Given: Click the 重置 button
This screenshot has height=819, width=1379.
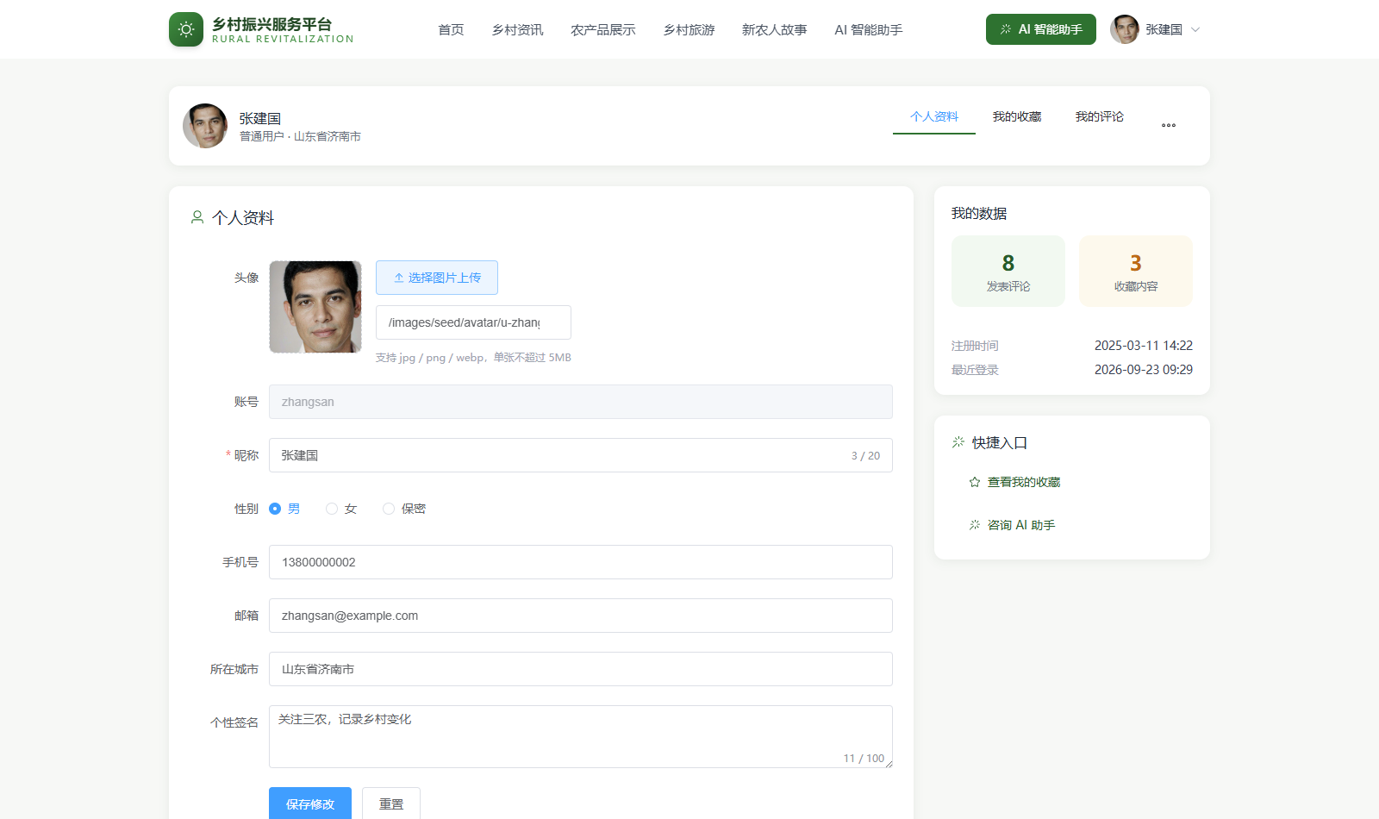Looking at the screenshot, I should click(391, 803).
